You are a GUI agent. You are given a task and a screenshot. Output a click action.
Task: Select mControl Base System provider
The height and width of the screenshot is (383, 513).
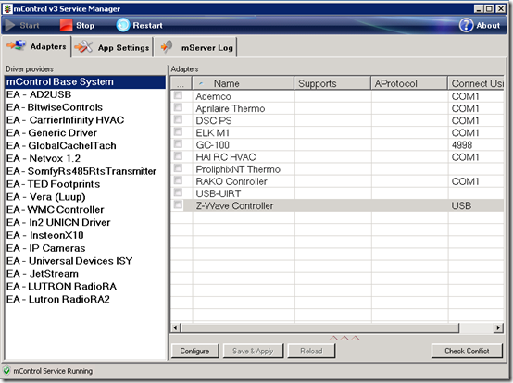(85, 81)
